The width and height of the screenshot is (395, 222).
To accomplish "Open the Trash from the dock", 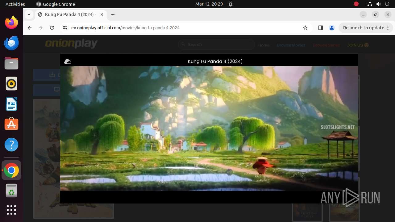I will click(x=11, y=191).
